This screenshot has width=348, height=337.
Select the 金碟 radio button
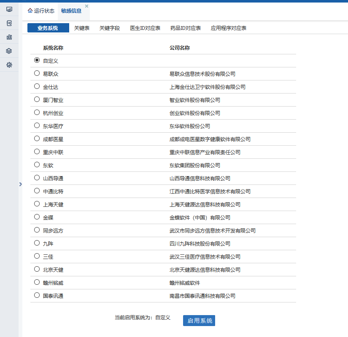click(x=37, y=217)
